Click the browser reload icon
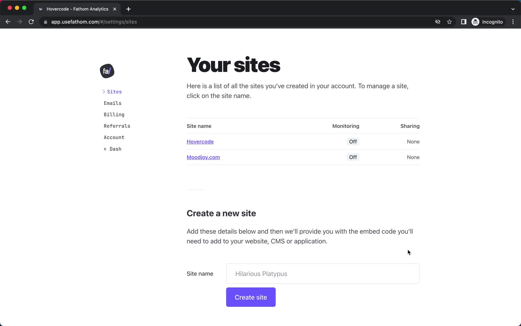The width and height of the screenshot is (521, 326). tap(31, 22)
